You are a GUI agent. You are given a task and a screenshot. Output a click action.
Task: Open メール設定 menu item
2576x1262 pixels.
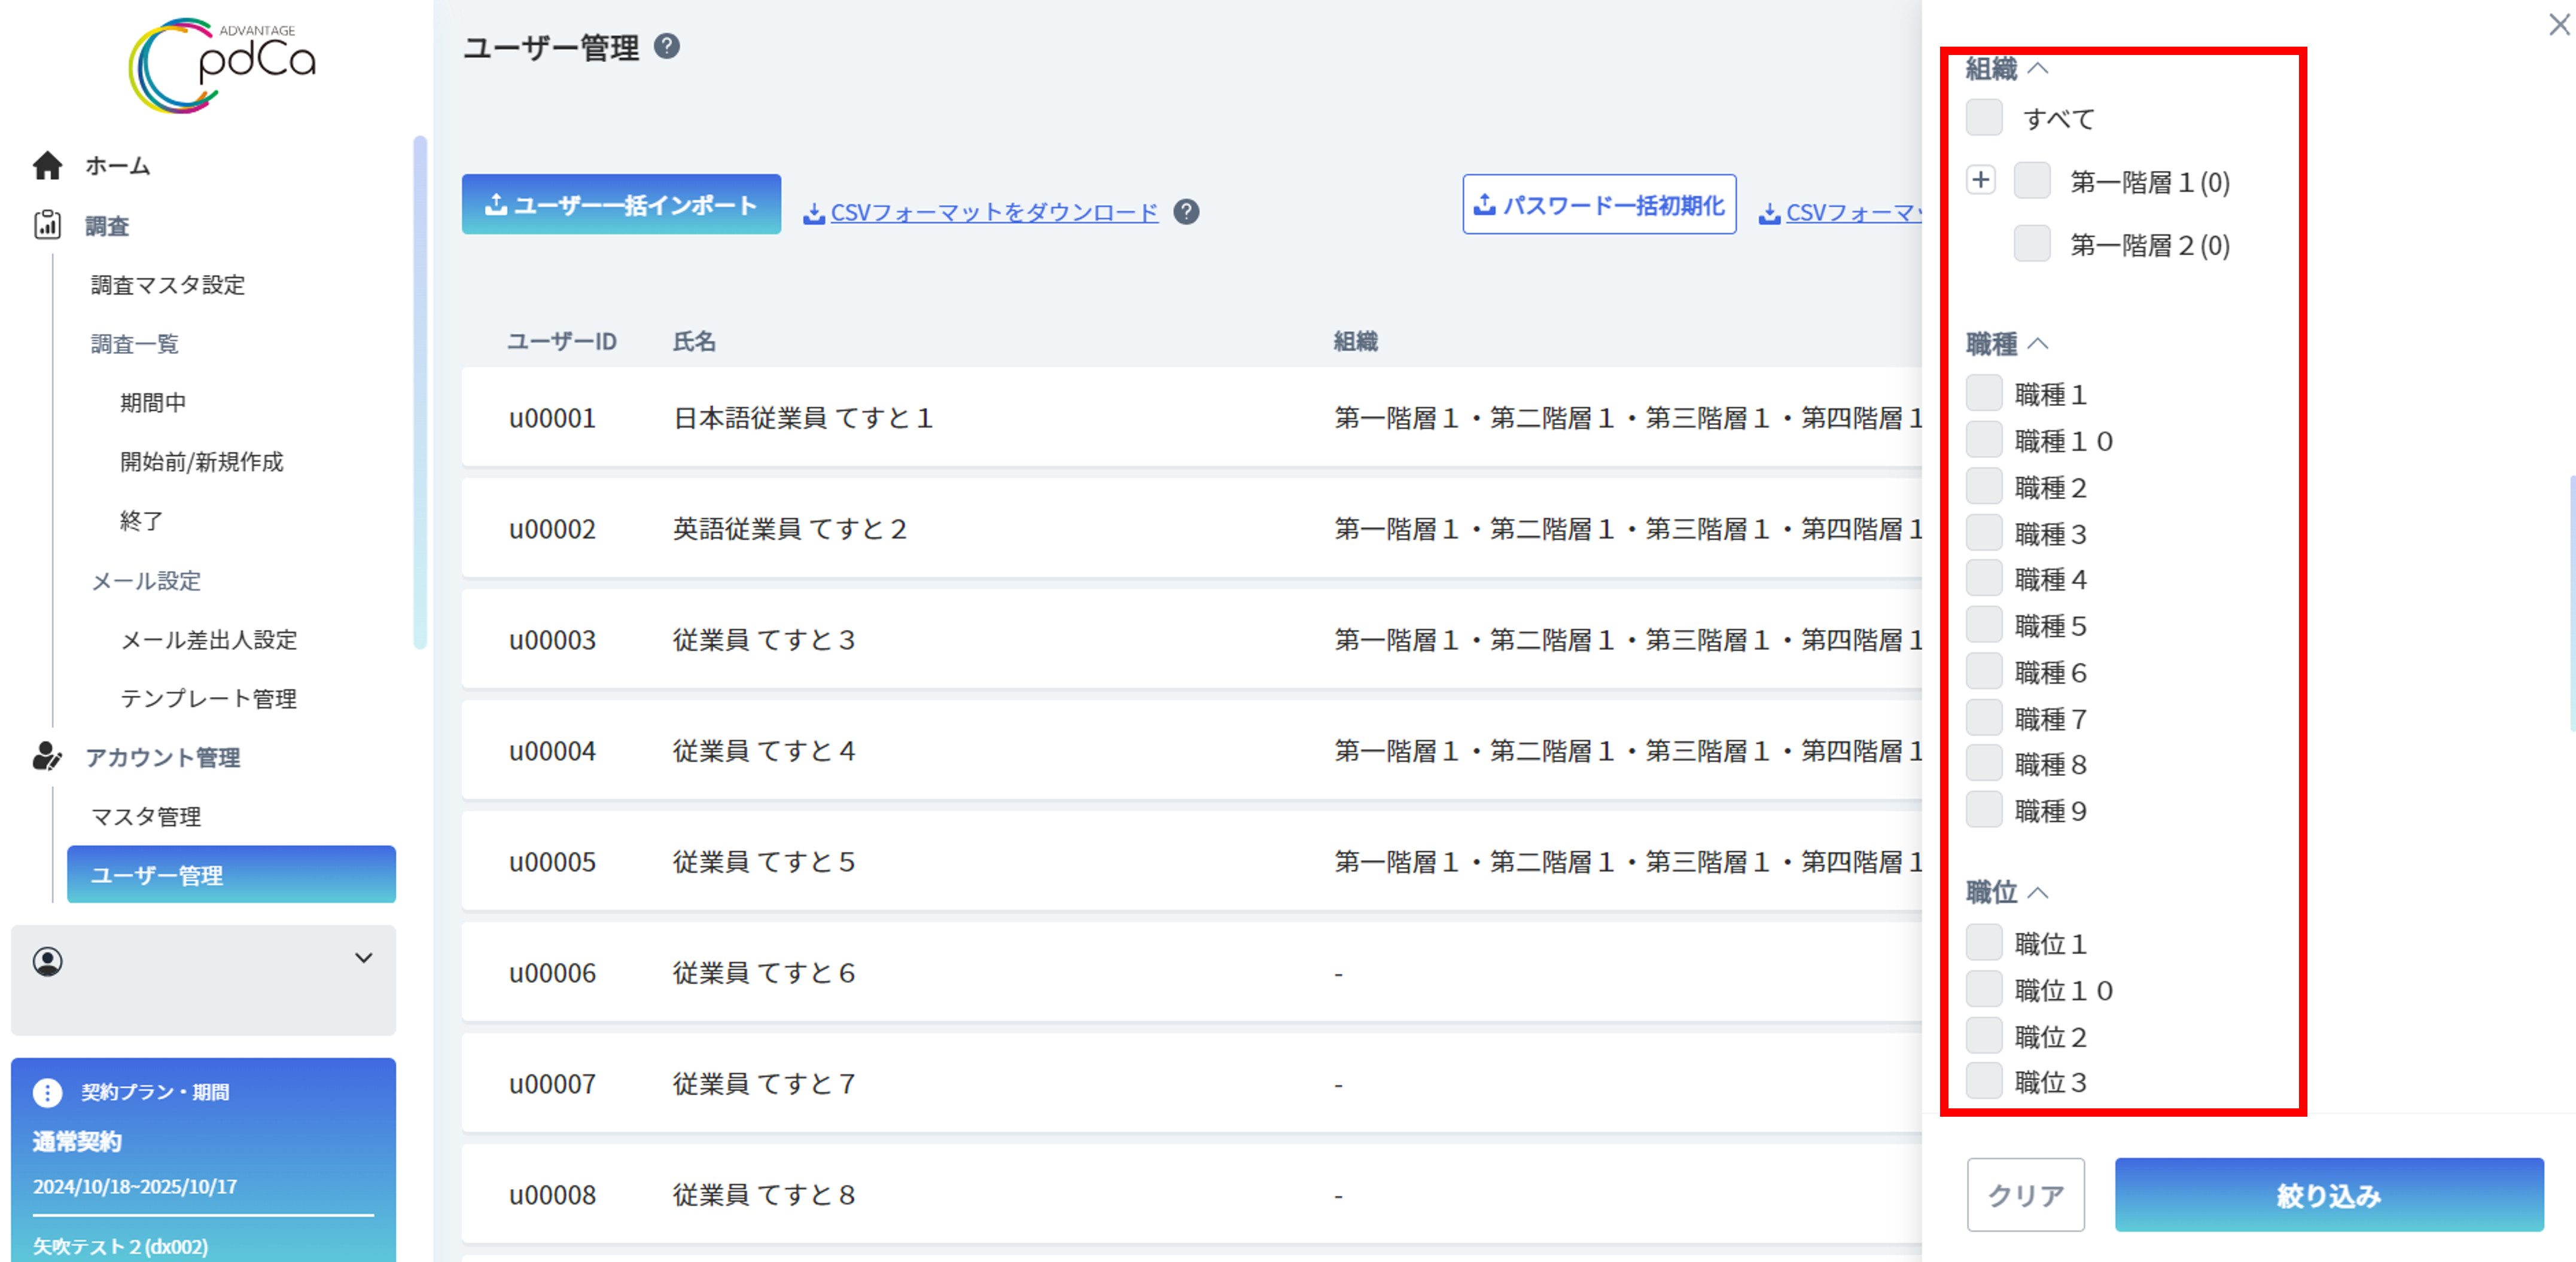[x=146, y=580]
